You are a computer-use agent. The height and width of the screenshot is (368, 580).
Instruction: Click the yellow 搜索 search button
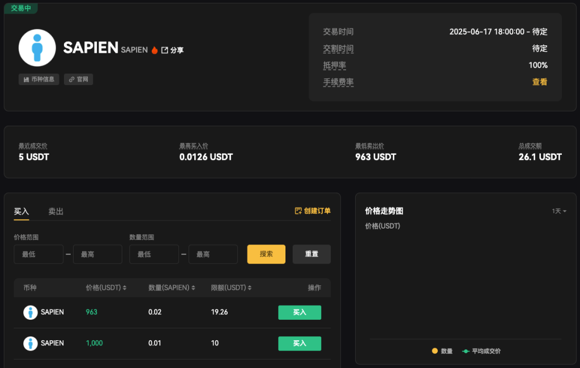click(266, 254)
